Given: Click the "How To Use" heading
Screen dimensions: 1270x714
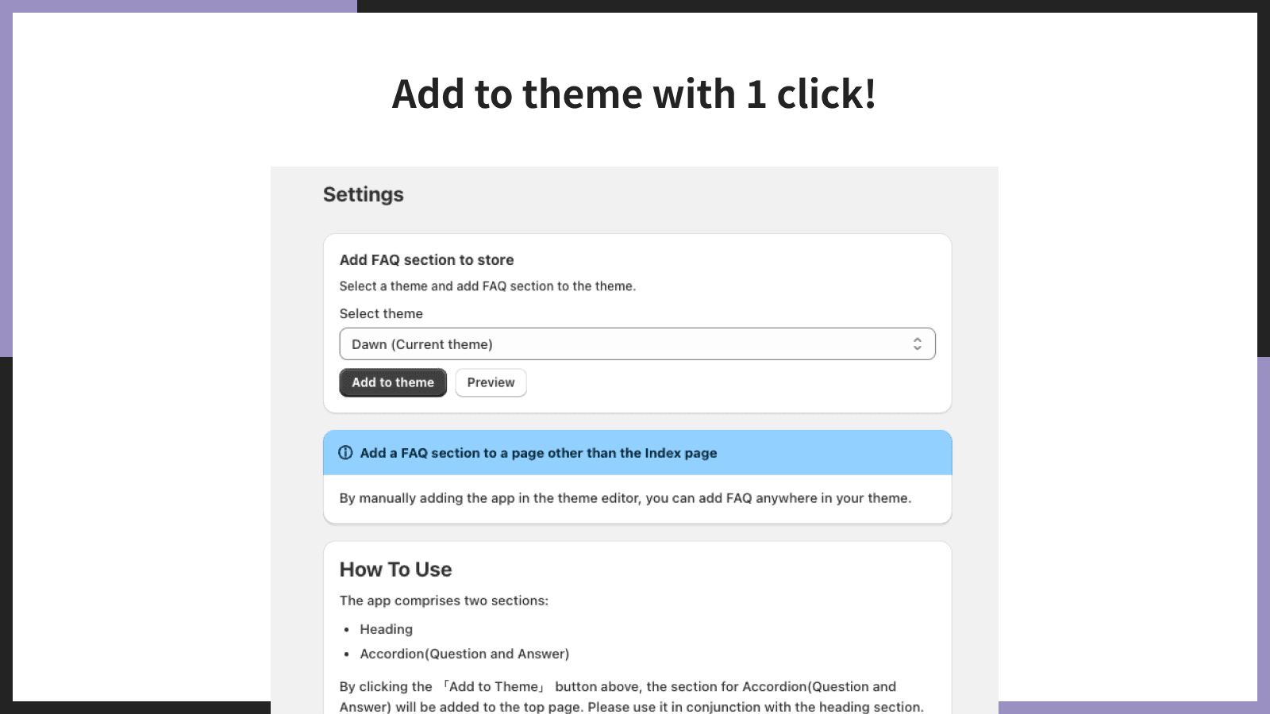Looking at the screenshot, I should click(x=395, y=570).
